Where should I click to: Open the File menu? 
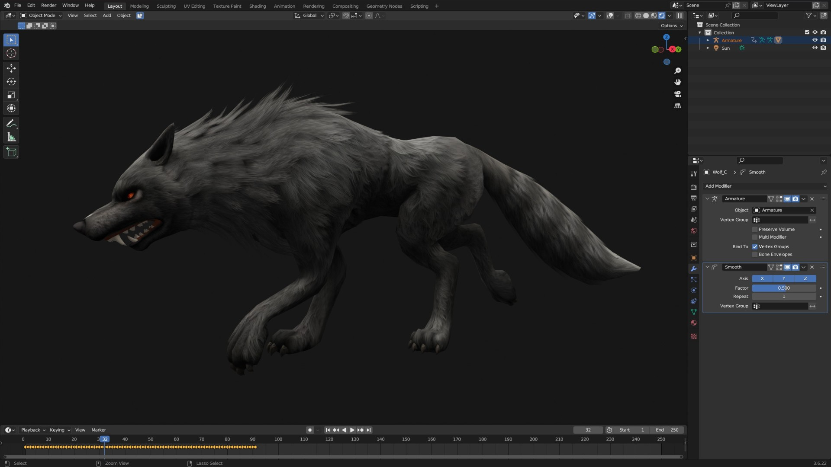pos(18,6)
